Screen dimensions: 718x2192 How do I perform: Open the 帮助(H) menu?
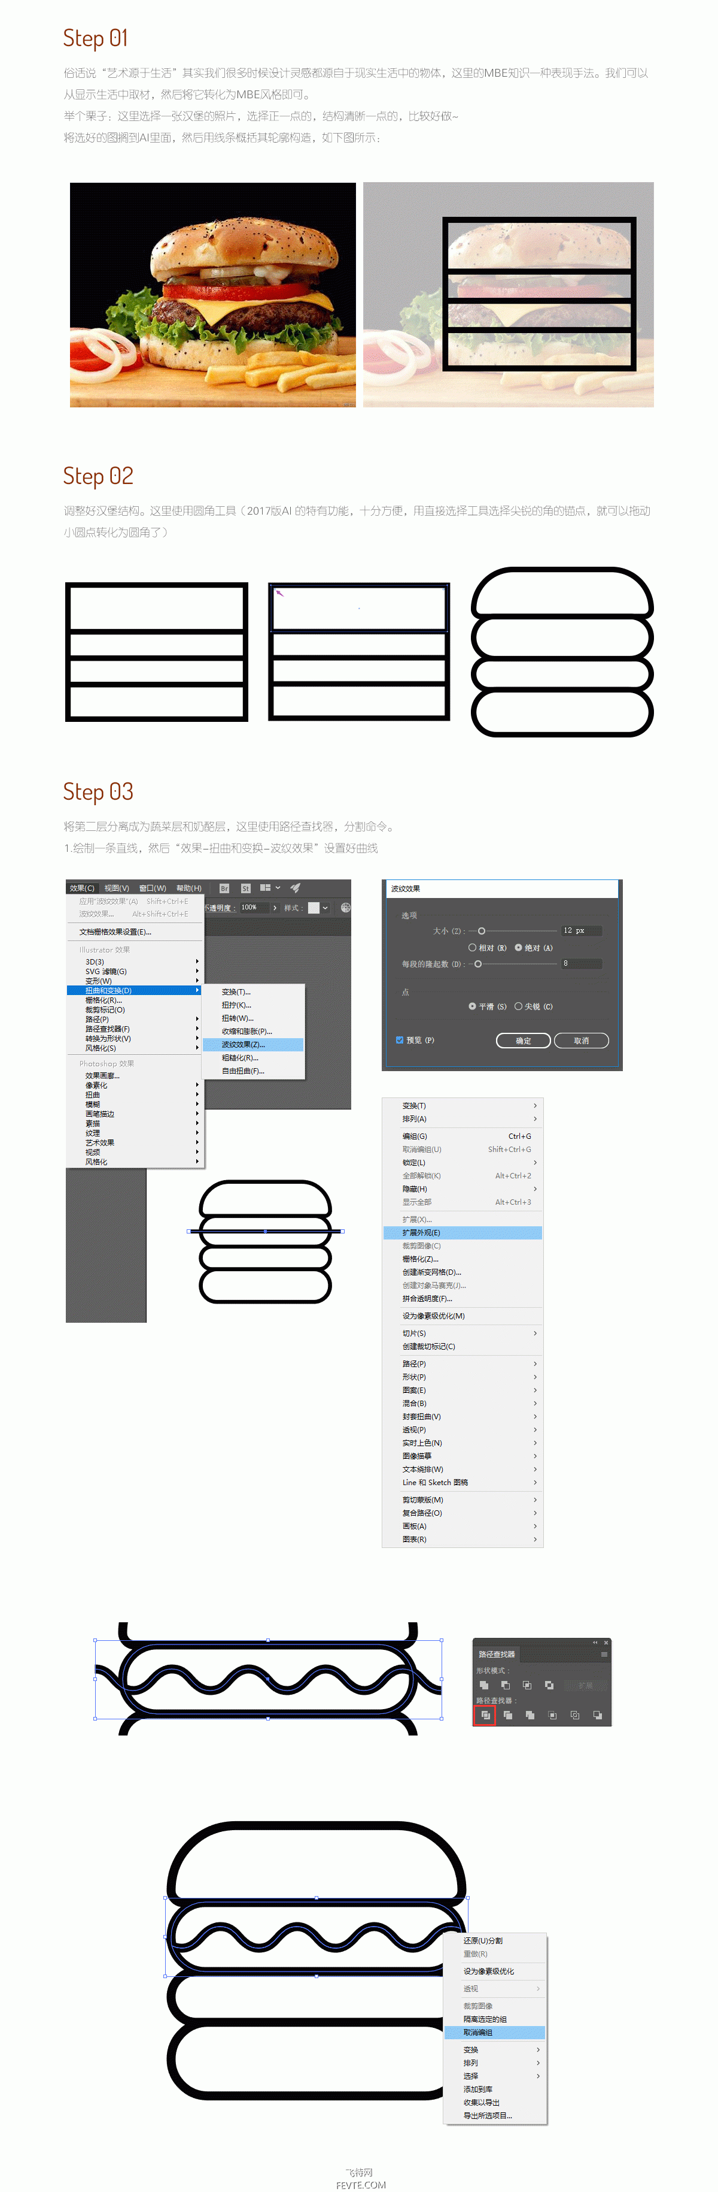tap(188, 887)
